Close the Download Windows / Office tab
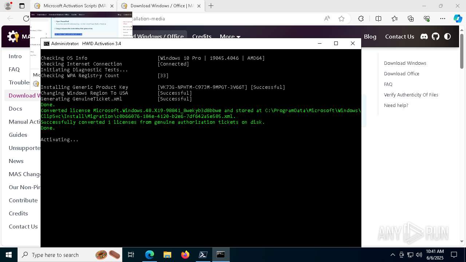This screenshot has height=262, width=466. pos(199,6)
